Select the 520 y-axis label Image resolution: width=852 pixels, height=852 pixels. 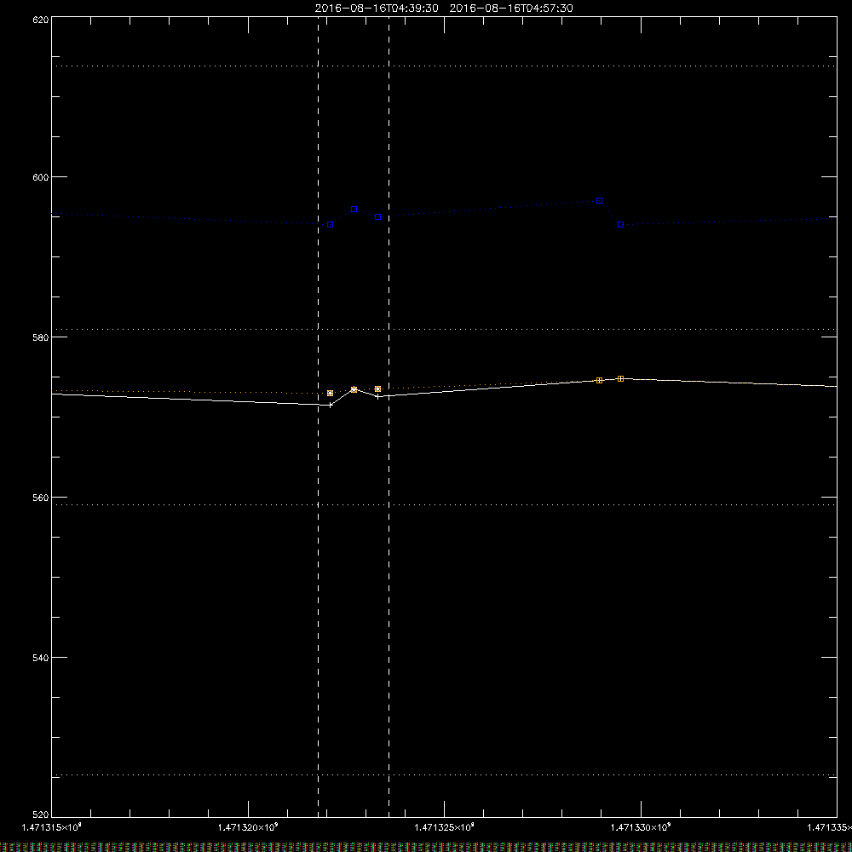point(41,815)
